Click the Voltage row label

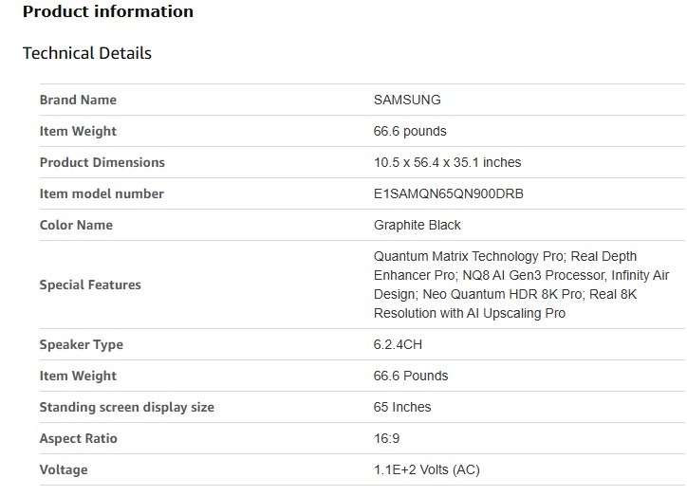click(64, 469)
